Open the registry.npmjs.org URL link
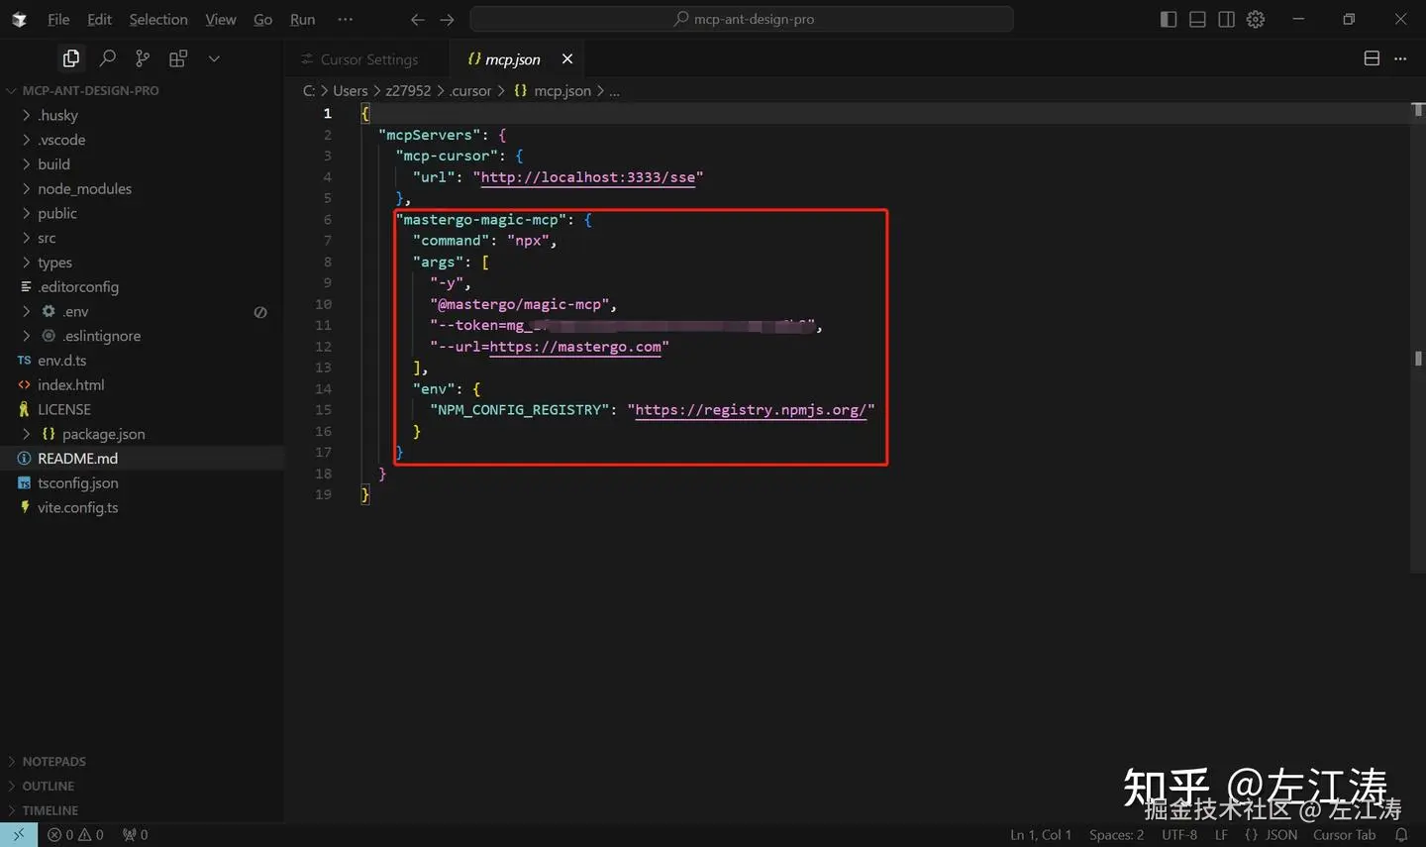Screen dimensions: 1426x847 752,410
